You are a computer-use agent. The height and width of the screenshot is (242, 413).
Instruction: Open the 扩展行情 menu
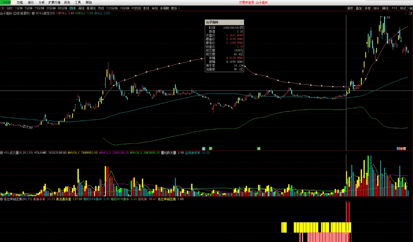(54, 2)
